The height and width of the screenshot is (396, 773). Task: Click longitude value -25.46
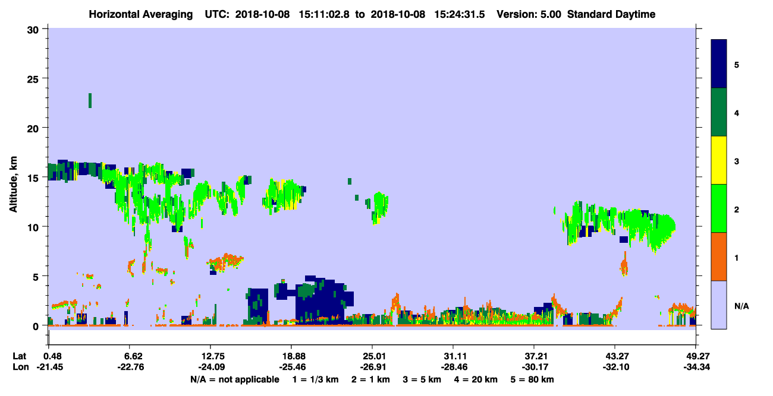[x=293, y=367]
